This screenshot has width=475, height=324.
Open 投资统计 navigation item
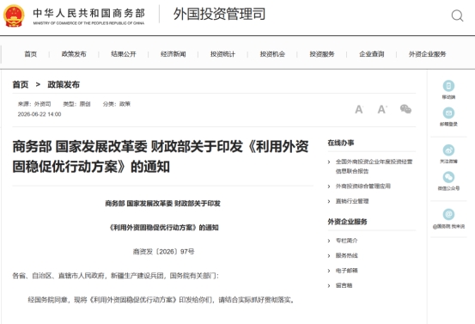(222, 54)
